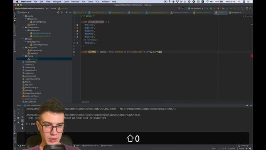Click the collapse-all icon in Project panel

pyautogui.click(x=62, y=12)
